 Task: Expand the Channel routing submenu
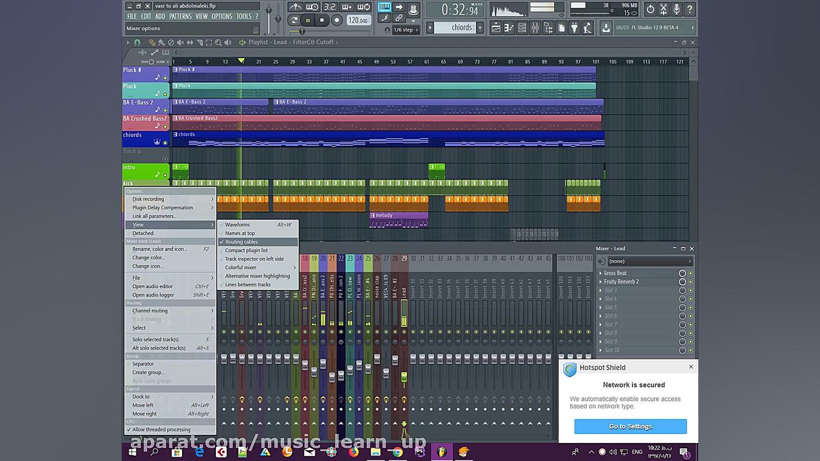[x=150, y=311]
